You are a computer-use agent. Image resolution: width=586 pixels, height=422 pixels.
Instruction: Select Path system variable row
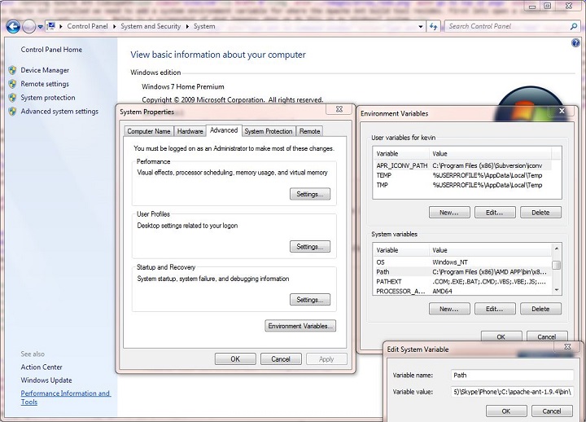click(x=462, y=271)
